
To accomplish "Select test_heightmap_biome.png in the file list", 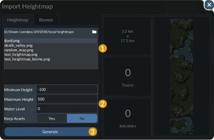I will pos(51,59).
